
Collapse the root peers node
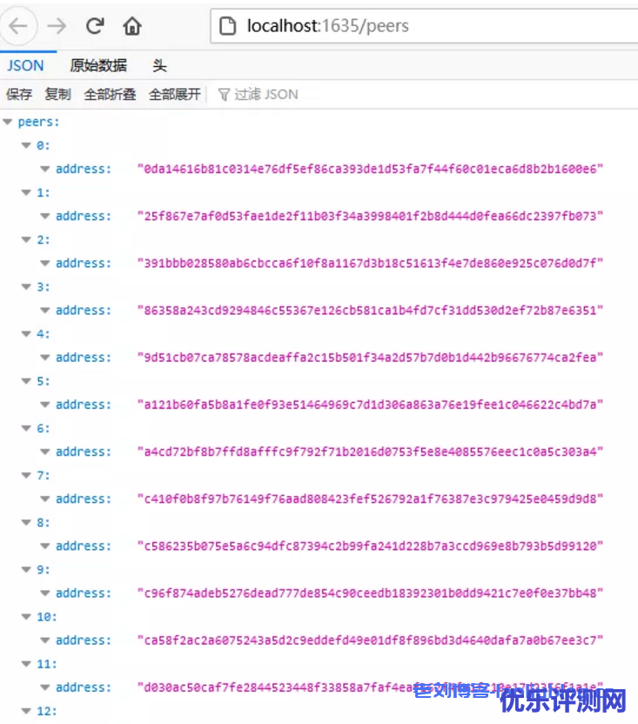pos(8,122)
